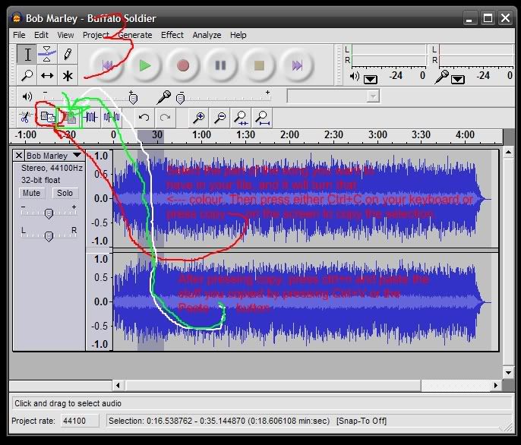This screenshot has height=445, width=521.
Task: Click the Project rate 44100 field
Action: click(x=80, y=421)
